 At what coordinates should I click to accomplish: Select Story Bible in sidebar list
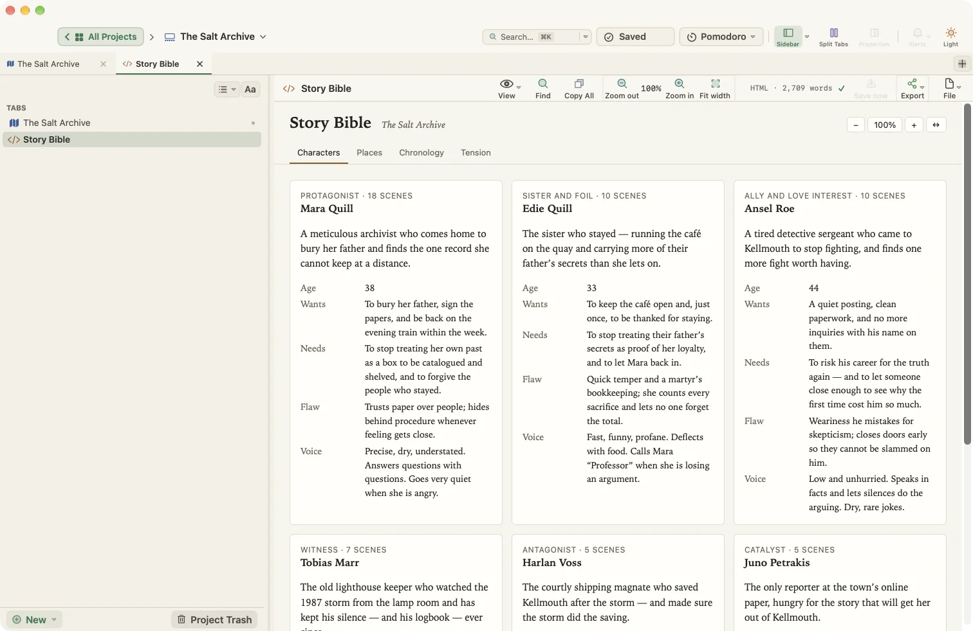pyautogui.click(x=132, y=139)
